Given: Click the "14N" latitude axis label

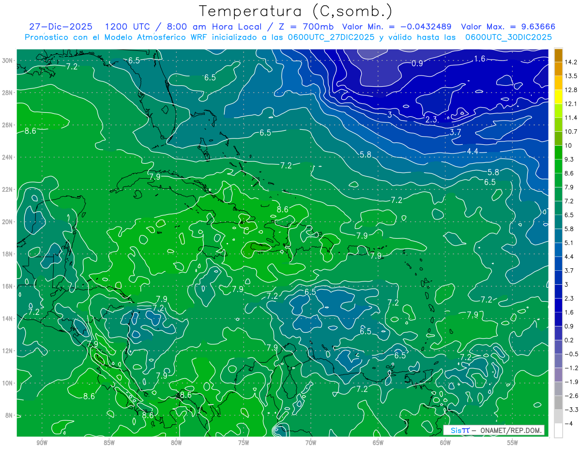Looking at the screenshot, I should pos(8,318).
